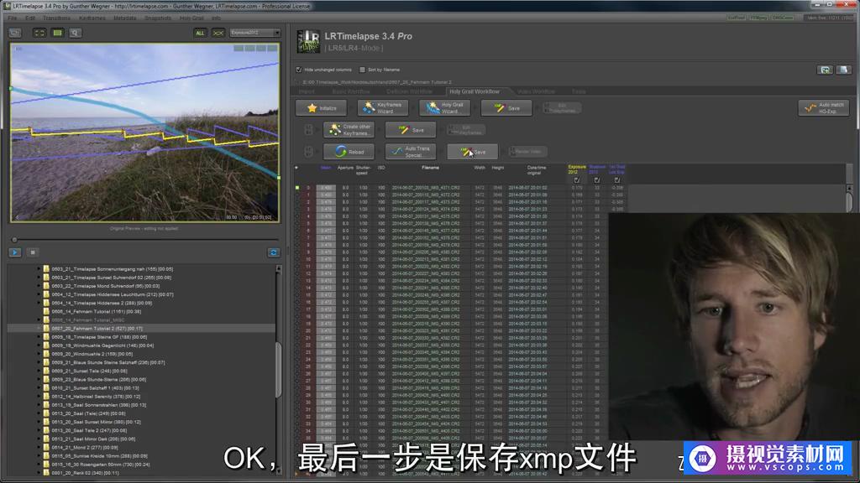Toggle the ALL curves button
Image resolution: width=860 pixels, height=483 pixels.
pyautogui.click(x=200, y=33)
